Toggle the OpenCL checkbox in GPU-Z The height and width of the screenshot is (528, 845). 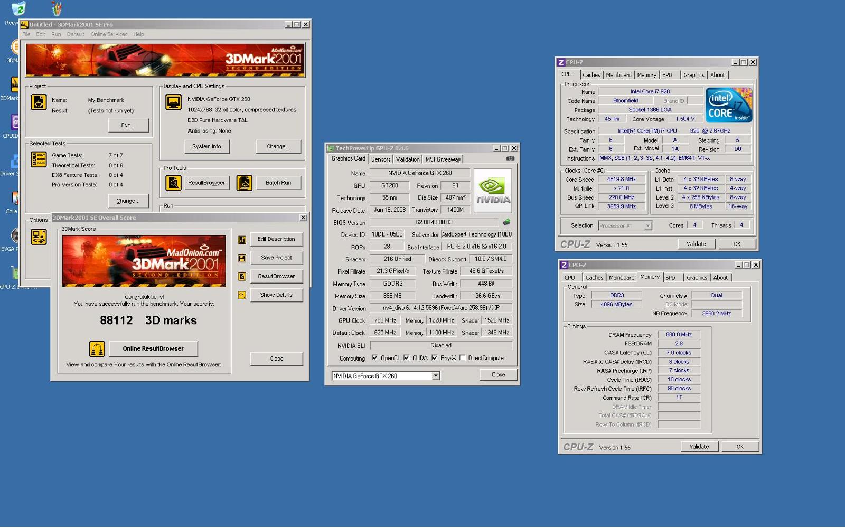tap(374, 358)
